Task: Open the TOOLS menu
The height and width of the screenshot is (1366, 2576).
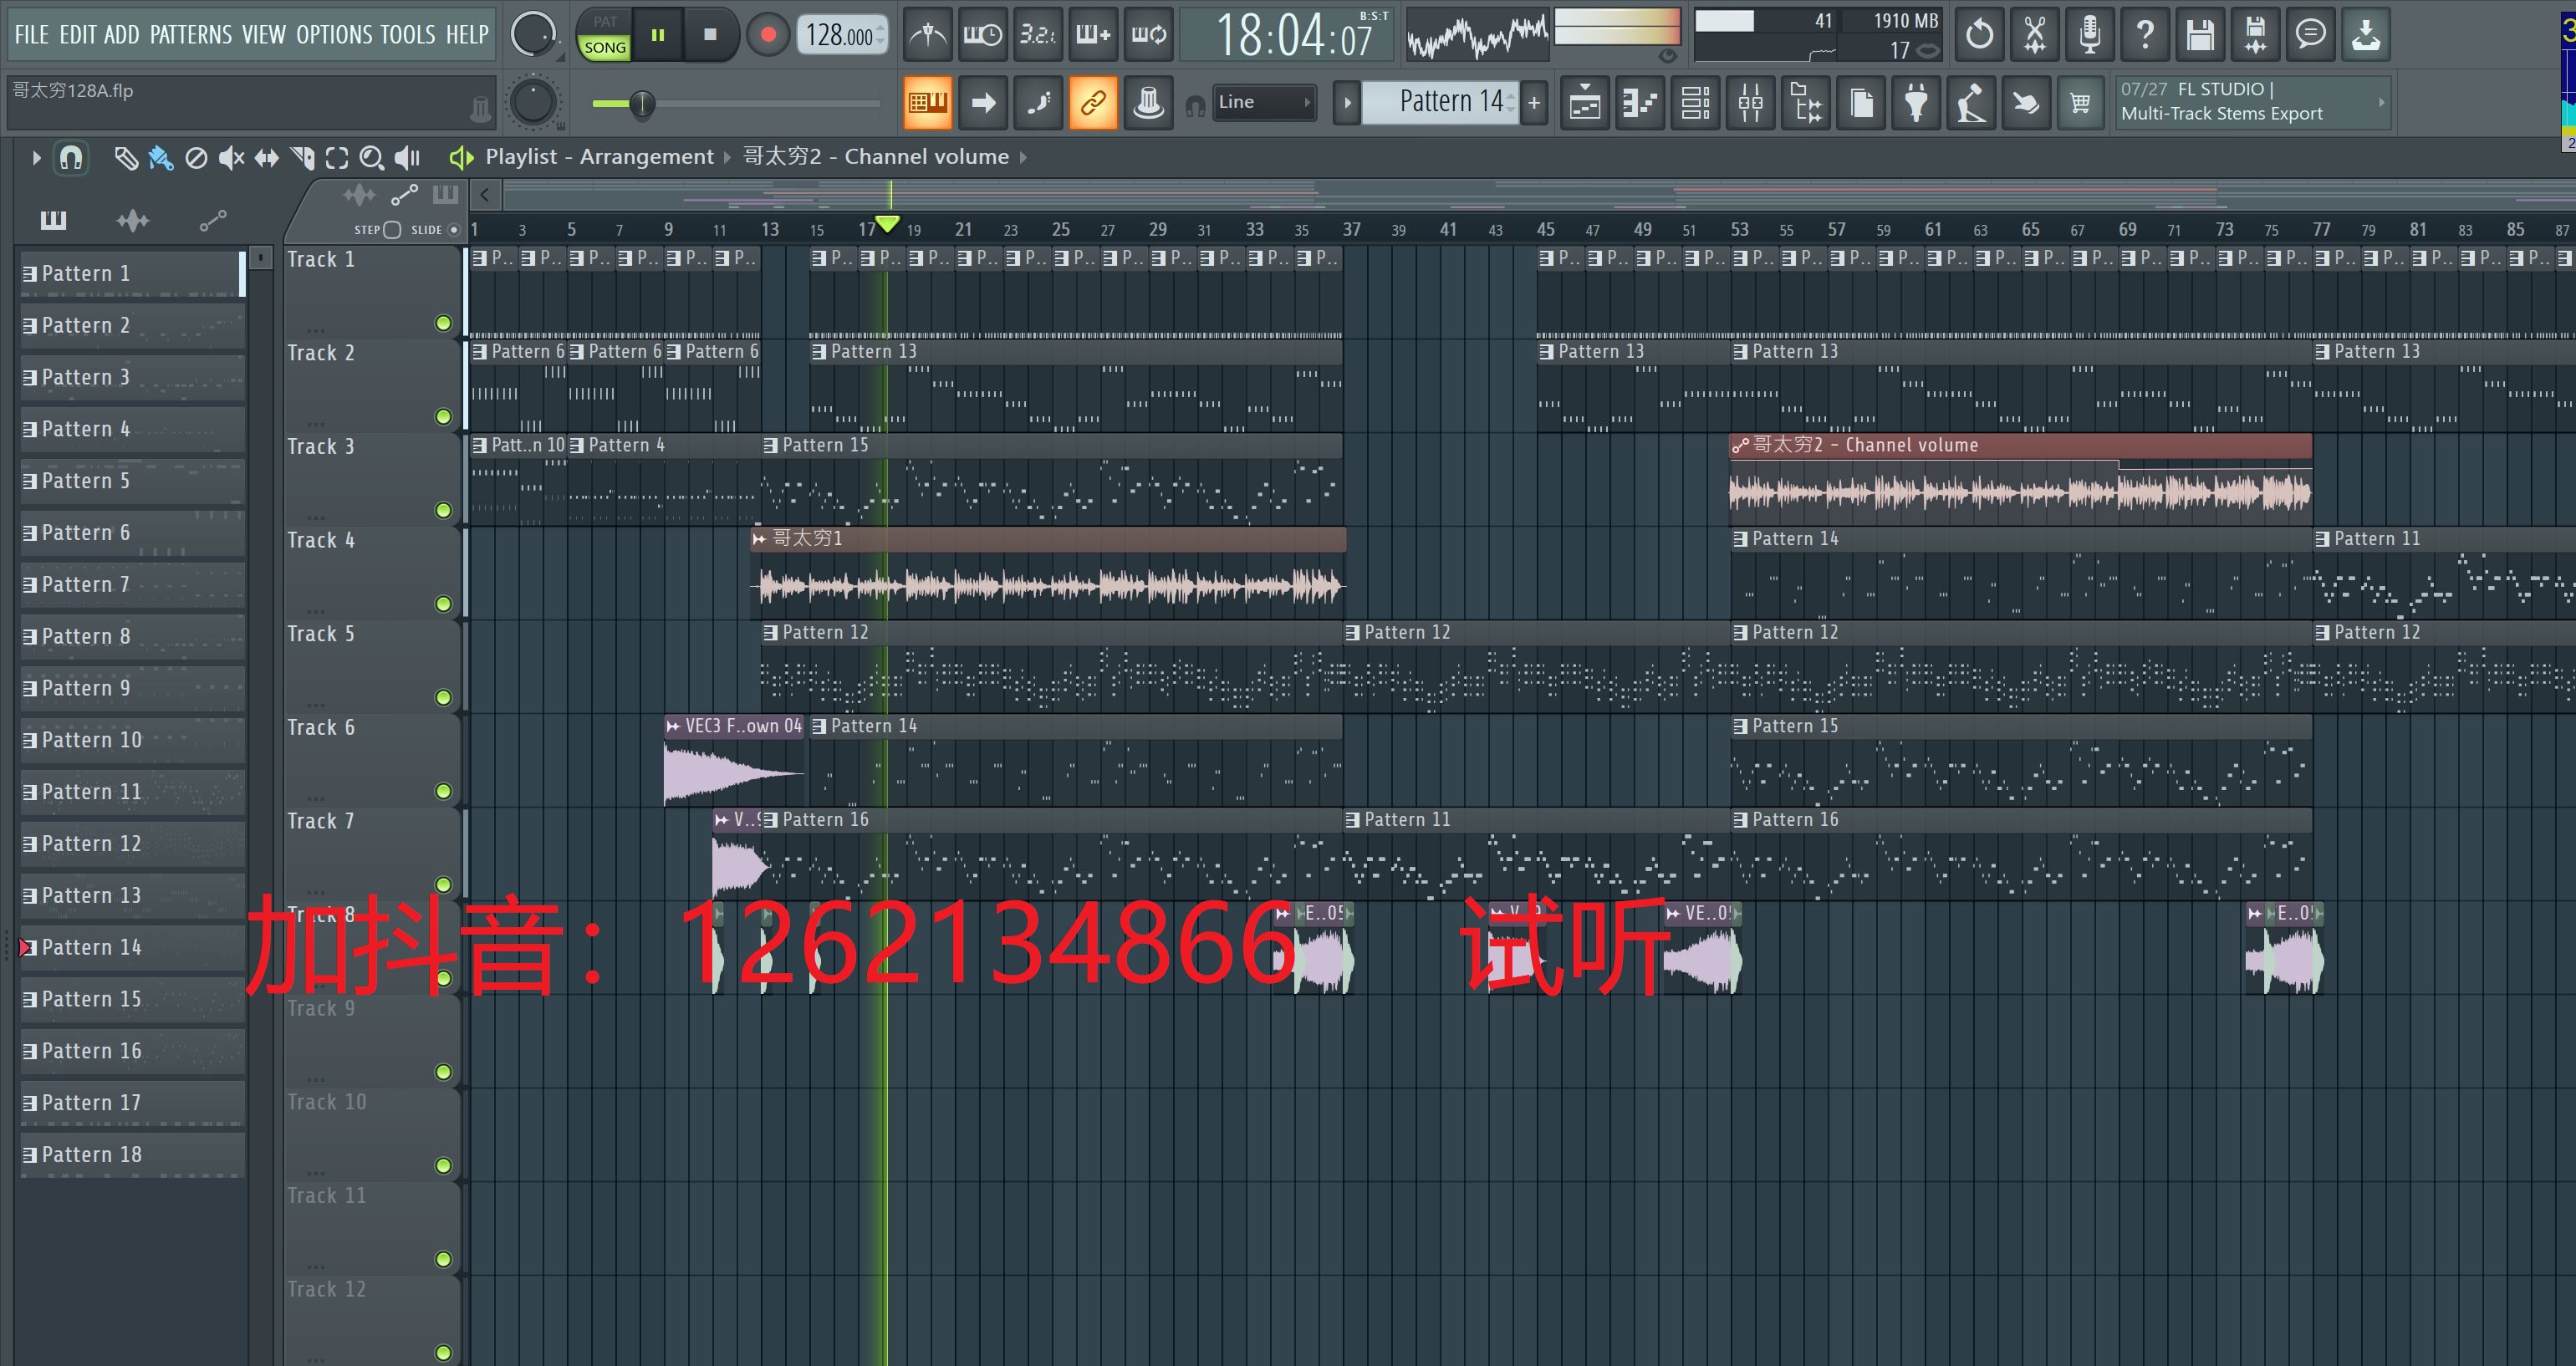Action: click(x=407, y=35)
